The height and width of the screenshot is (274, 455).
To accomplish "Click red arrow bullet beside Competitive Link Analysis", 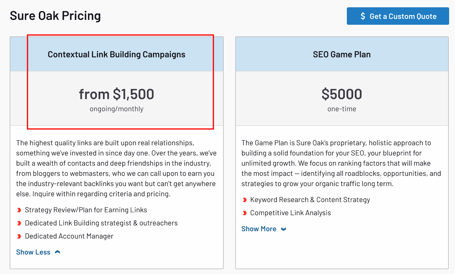I will coord(245,213).
